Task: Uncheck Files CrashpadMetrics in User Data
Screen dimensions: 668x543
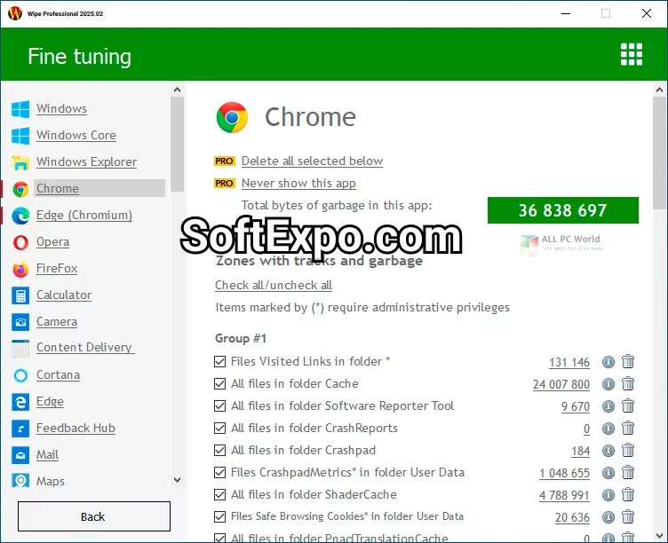Action: point(219,472)
